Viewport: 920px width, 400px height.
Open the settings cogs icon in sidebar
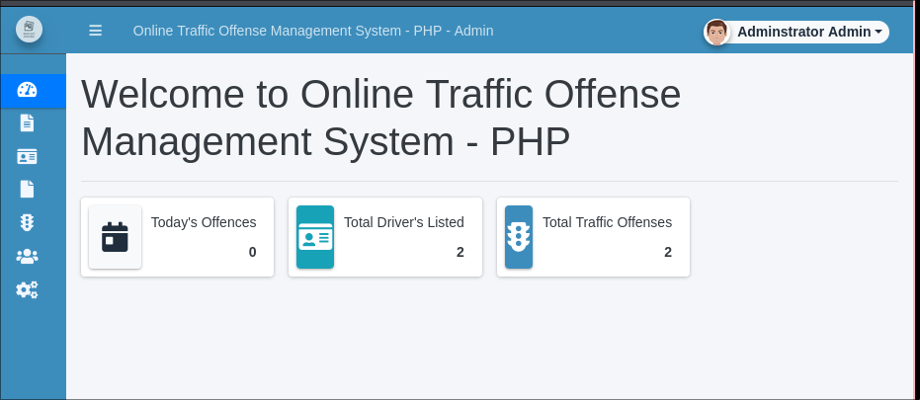pyautogui.click(x=27, y=289)
